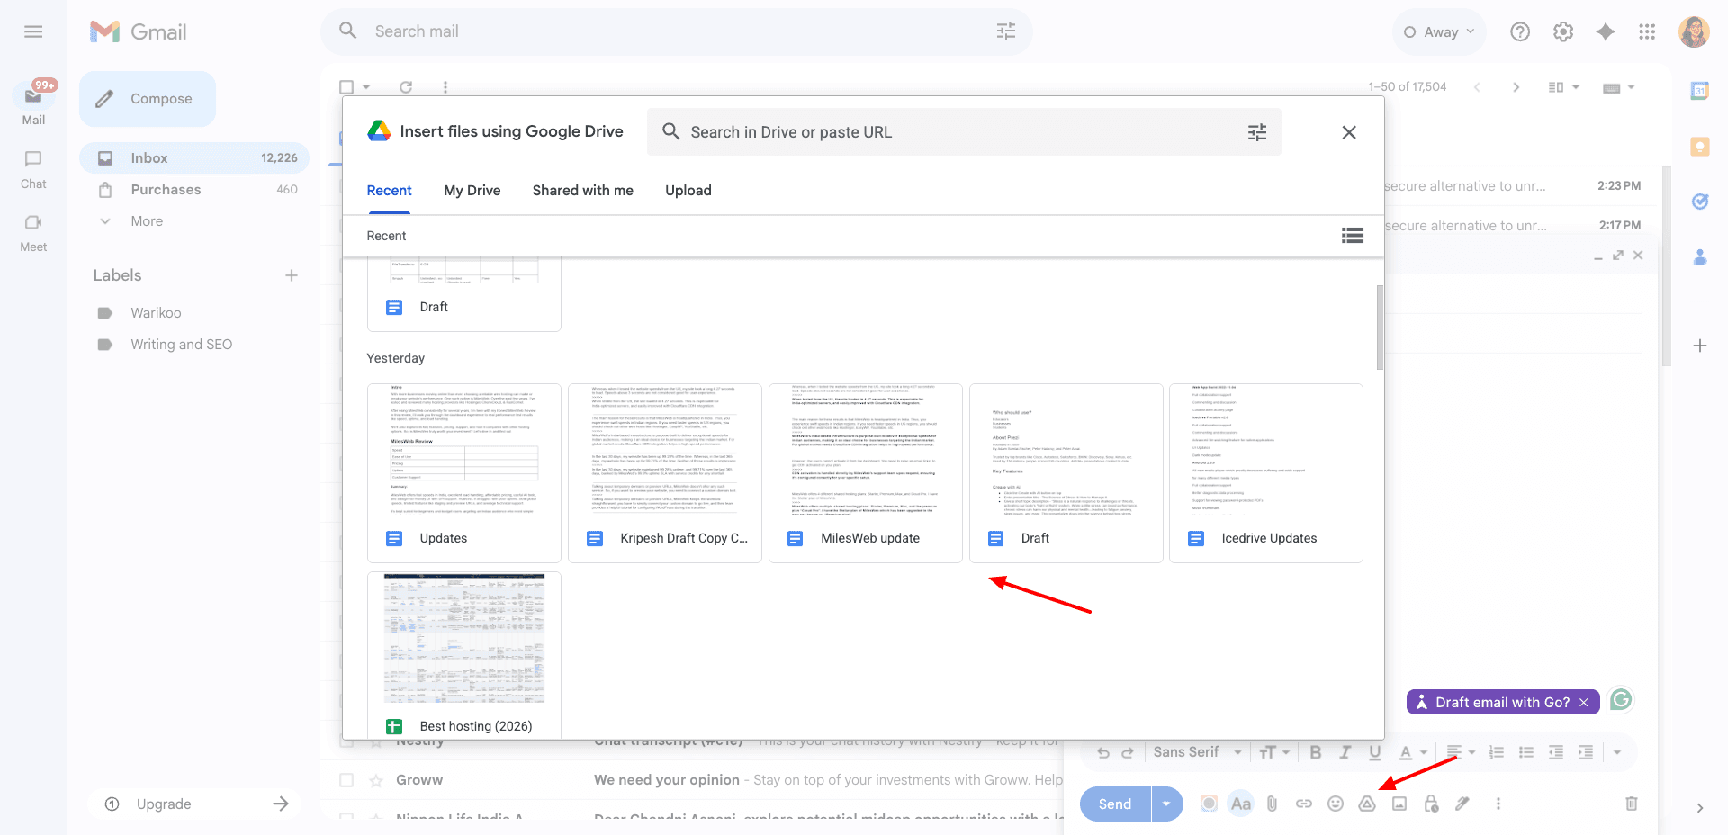
Task: Switch to the My Drive tab
Action: (472, 191)
